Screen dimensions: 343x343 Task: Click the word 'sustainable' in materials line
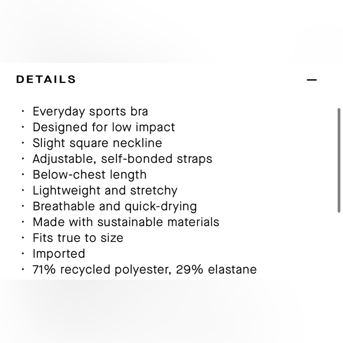tap(130, 222)
